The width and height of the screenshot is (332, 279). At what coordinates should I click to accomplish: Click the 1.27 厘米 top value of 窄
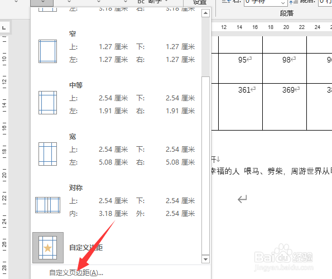point(113,47)
